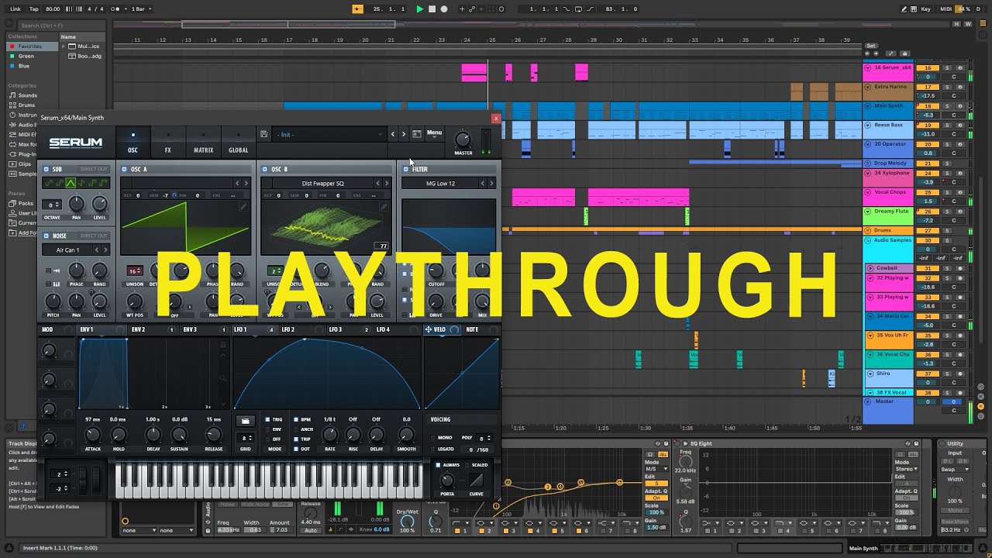992x558 pixels.
Task: Toggle the OSC B enable switch
Action: pyautogui.click(x=265, y=169)
